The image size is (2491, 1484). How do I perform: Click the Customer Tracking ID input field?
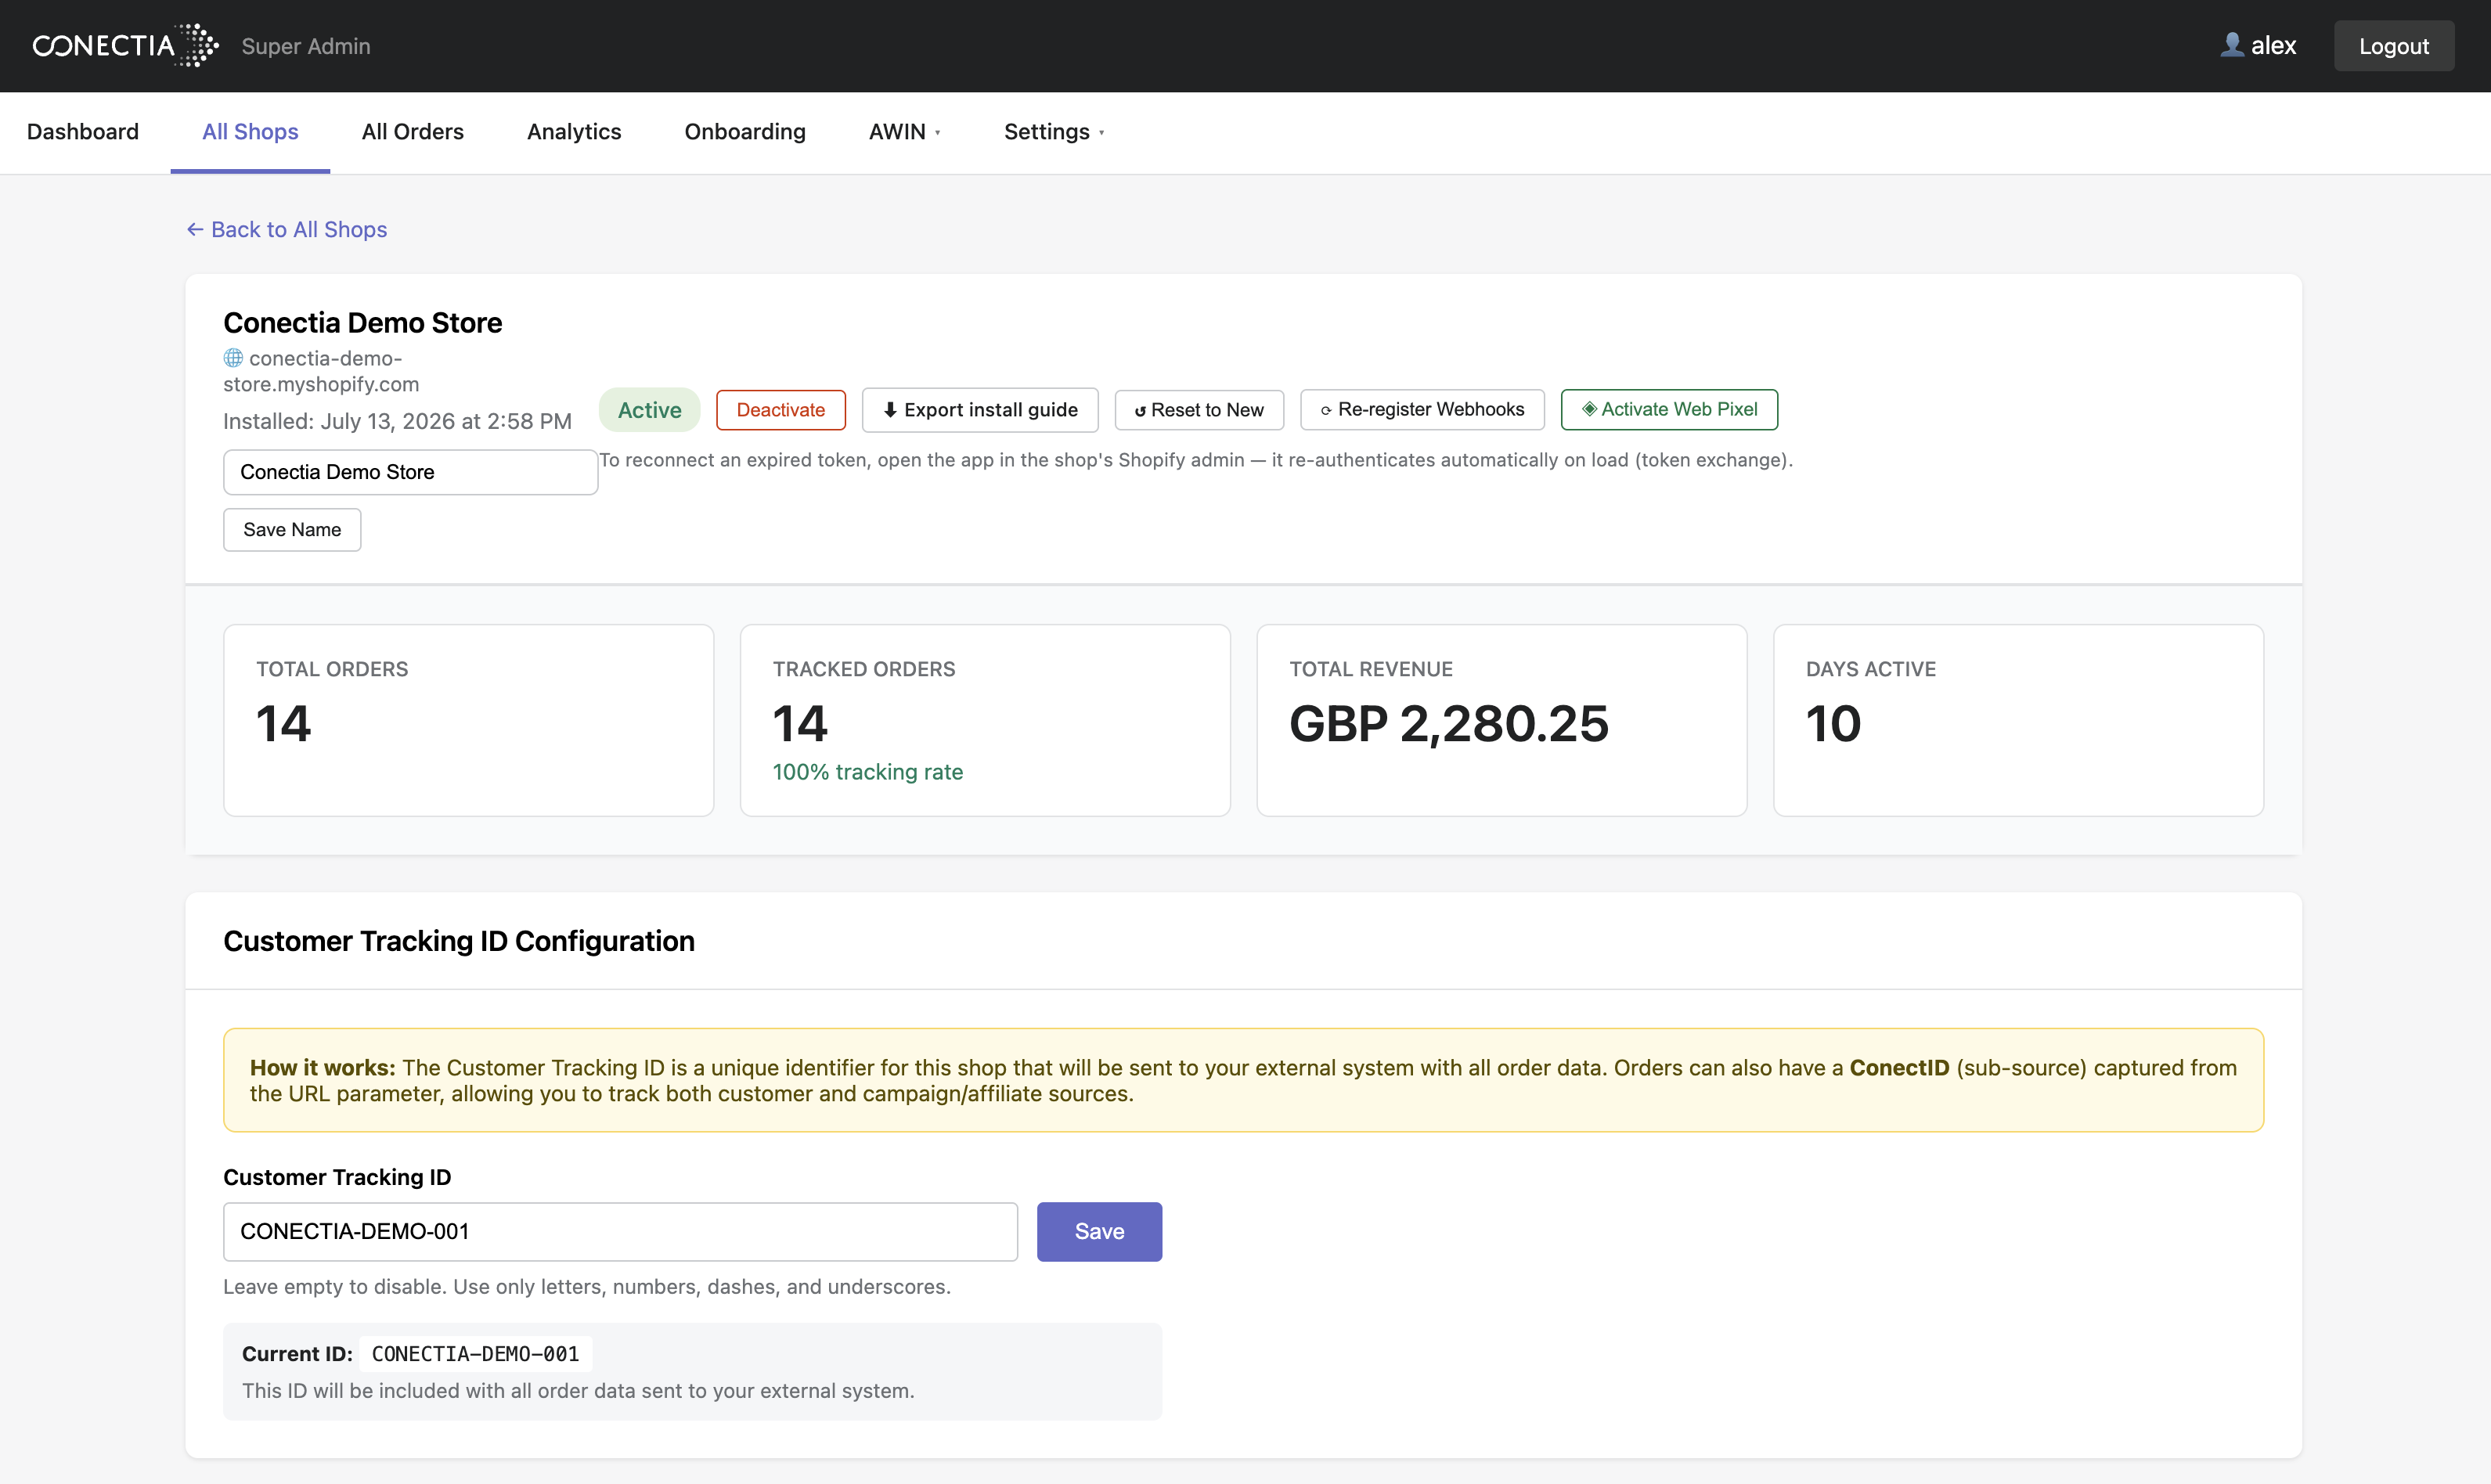[x=620, y=1232]
